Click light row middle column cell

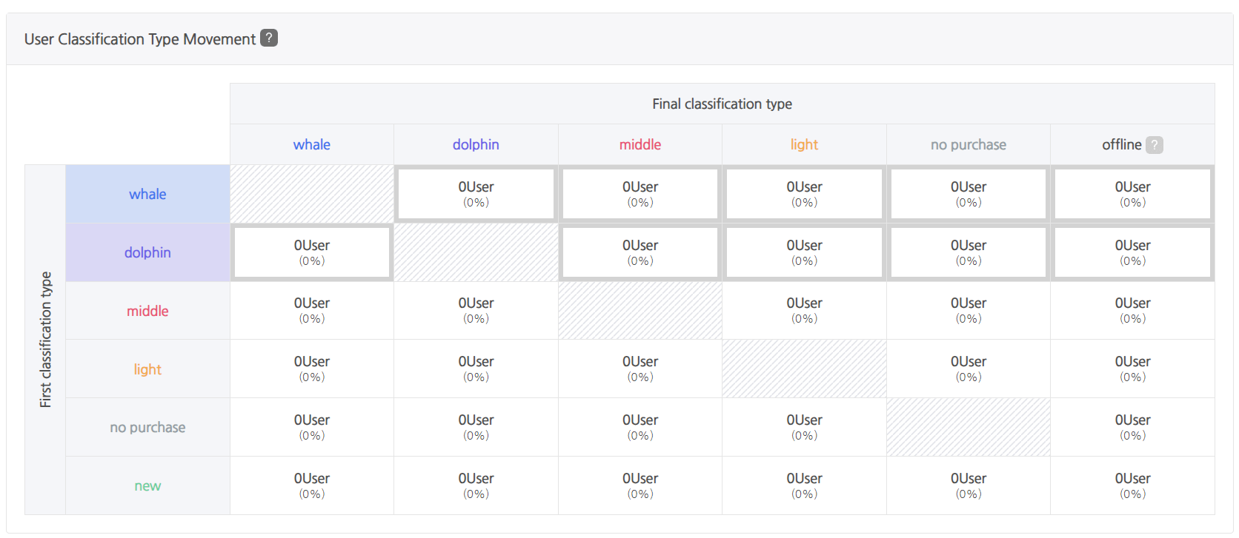coord(640,369)
